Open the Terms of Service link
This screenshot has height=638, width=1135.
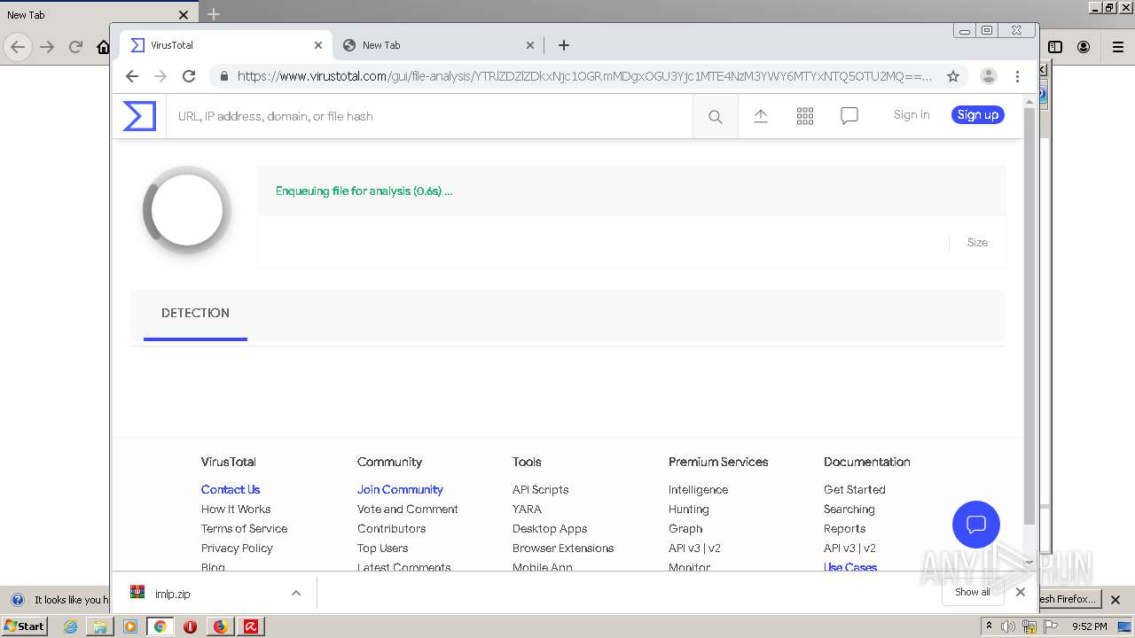pos(244,528)
